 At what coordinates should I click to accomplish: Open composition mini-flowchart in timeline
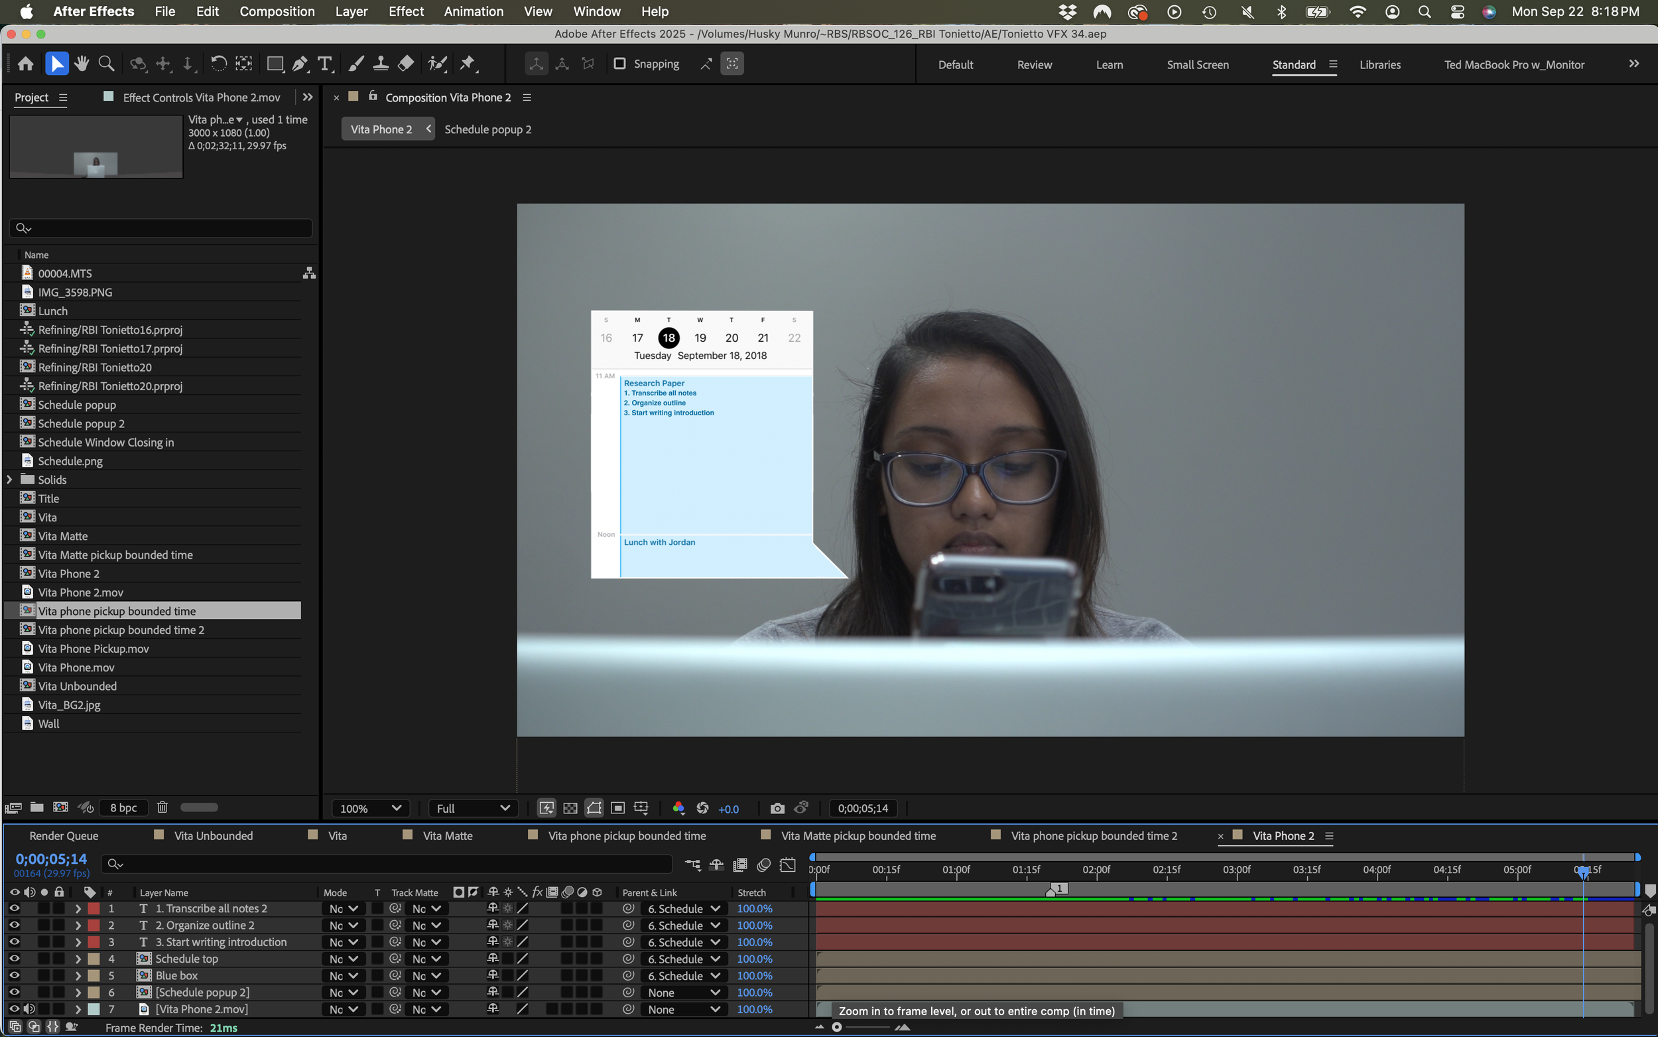[x=693, y=865]
